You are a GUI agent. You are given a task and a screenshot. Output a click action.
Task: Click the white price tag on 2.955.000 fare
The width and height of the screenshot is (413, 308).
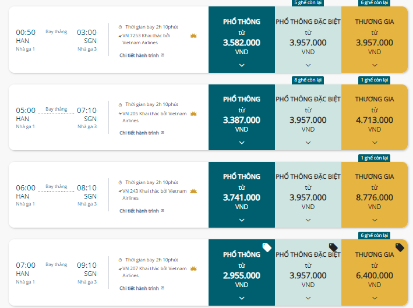point(267,247)
